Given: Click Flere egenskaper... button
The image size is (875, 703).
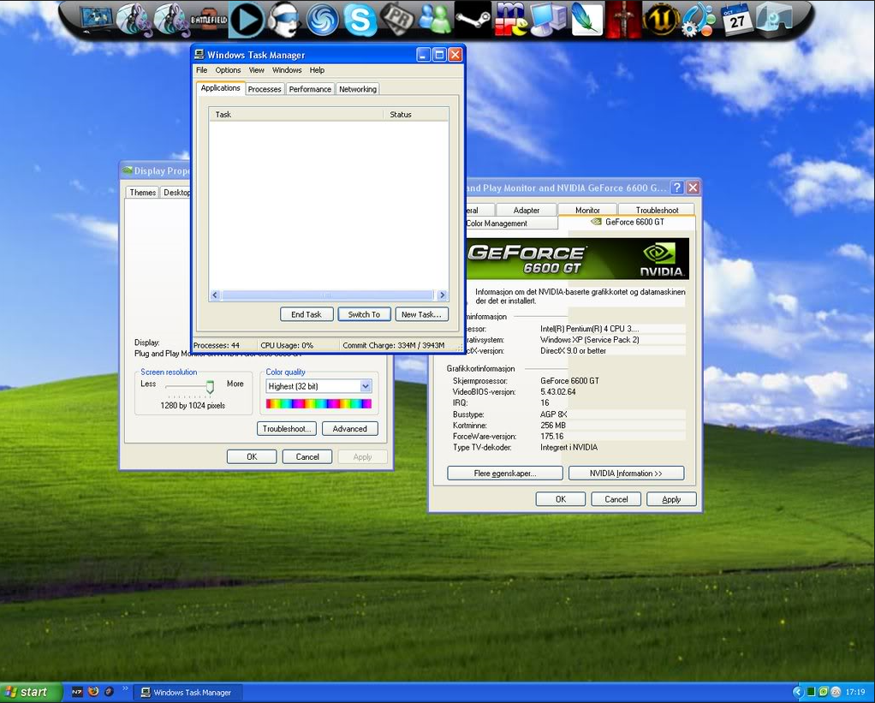Looking at the screenshot, I should click(505, 474).
